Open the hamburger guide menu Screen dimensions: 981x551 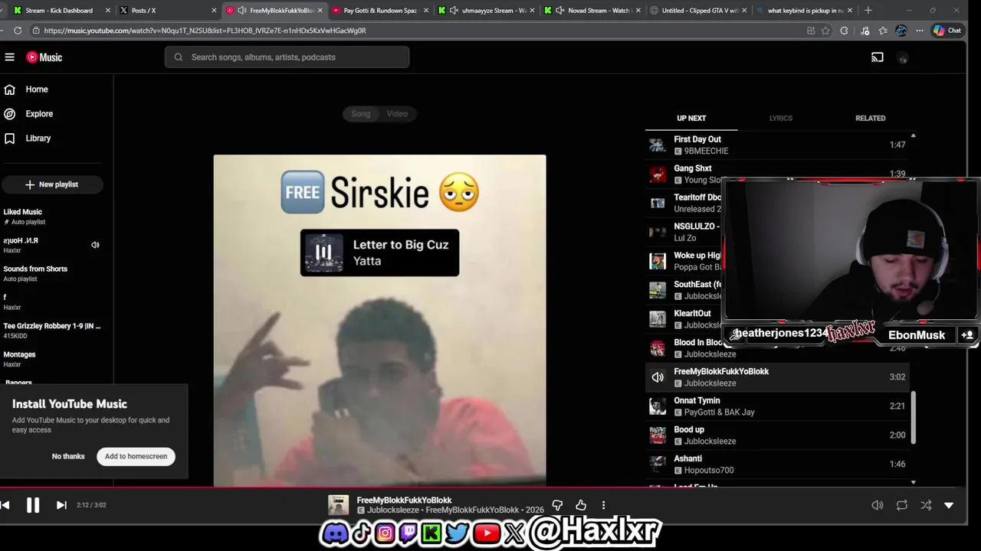(x=9, y=57)
